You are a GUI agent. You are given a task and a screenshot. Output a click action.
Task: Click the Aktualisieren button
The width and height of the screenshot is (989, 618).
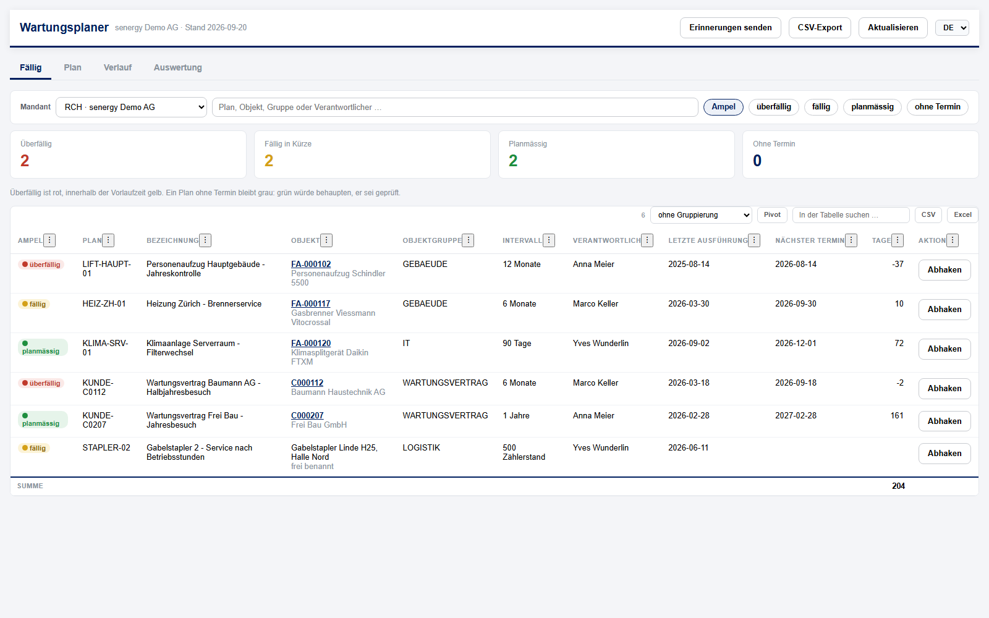(x=893, y=28)
